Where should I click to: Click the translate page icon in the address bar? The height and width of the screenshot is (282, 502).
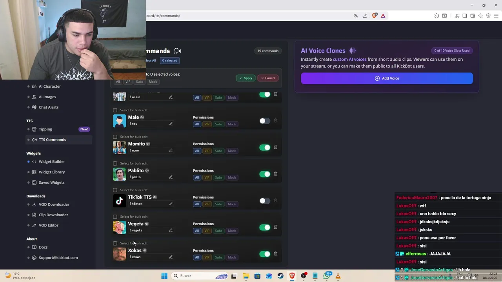pyautogui.click(x=356, y=16)
